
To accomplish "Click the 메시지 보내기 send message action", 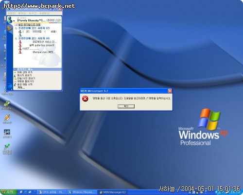I will 24,75.
